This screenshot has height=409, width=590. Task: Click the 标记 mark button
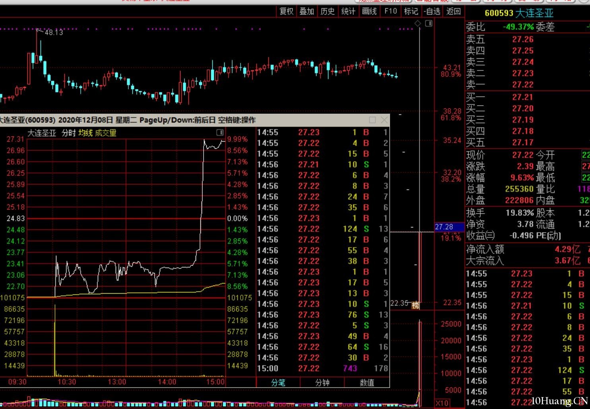pyautogui.click(x=411, y=11)
